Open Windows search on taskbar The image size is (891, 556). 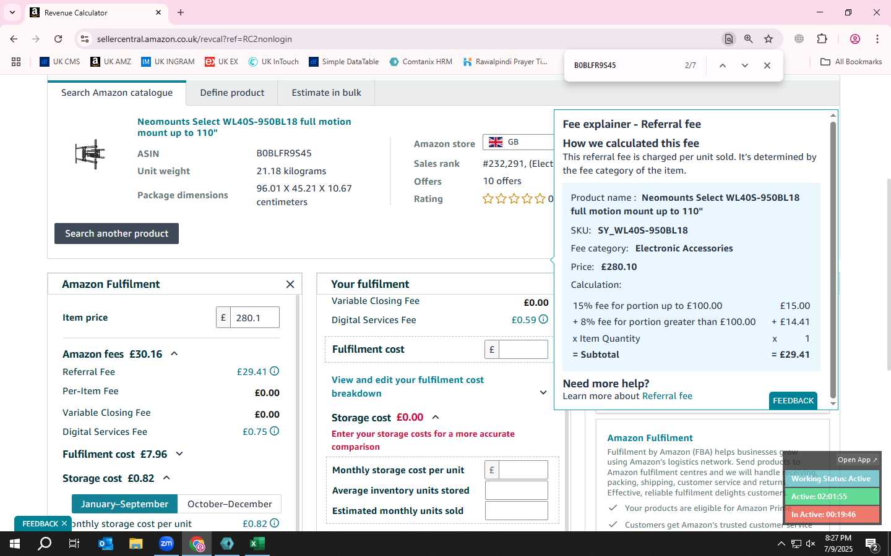45,544
